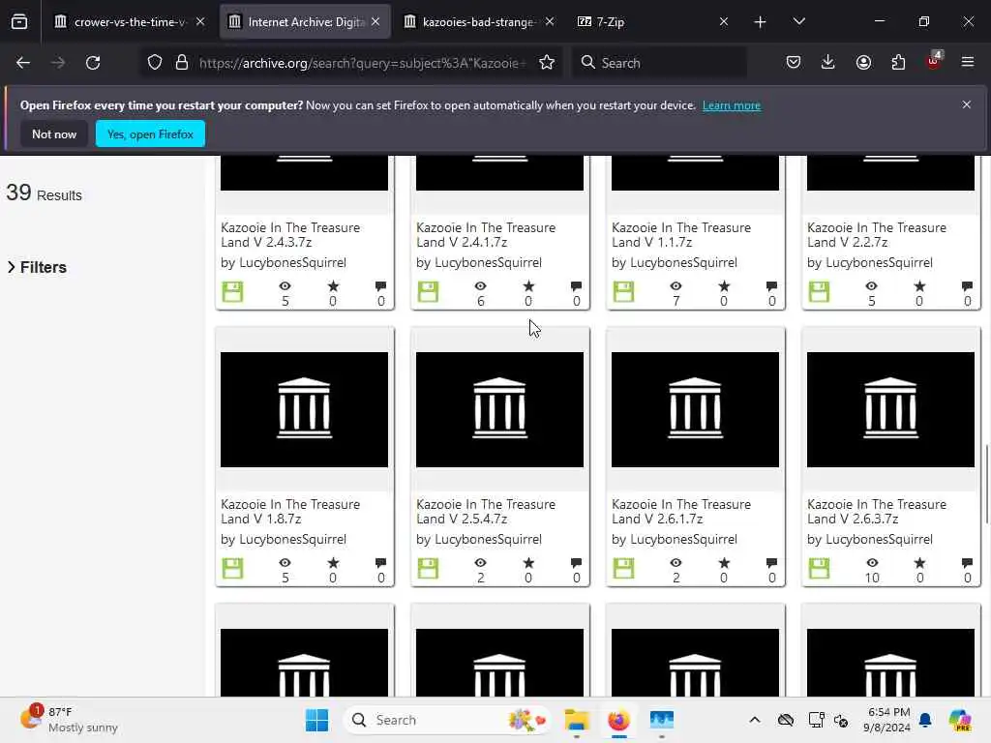Click the software floppy icon on V 2.2.7z
991x743 pixels.
819,292
